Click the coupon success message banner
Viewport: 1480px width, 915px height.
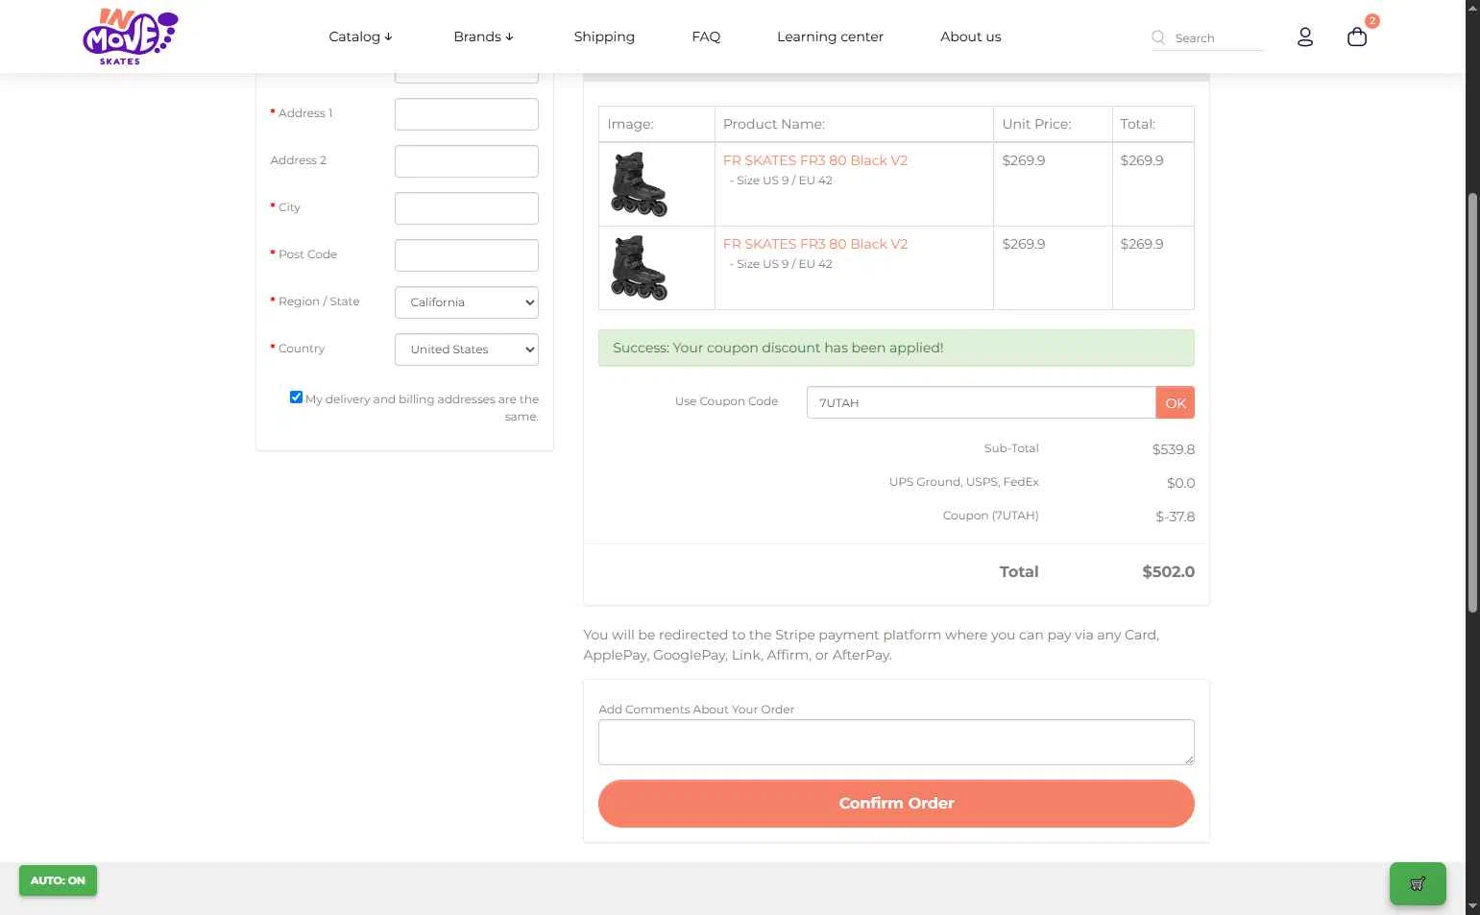tap(896, 348)
